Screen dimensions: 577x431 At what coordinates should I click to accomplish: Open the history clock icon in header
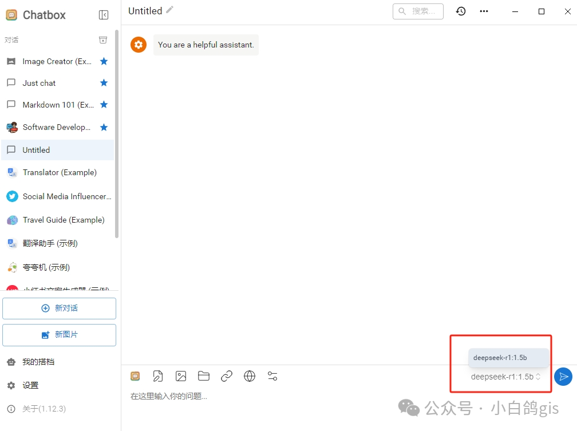461,11
